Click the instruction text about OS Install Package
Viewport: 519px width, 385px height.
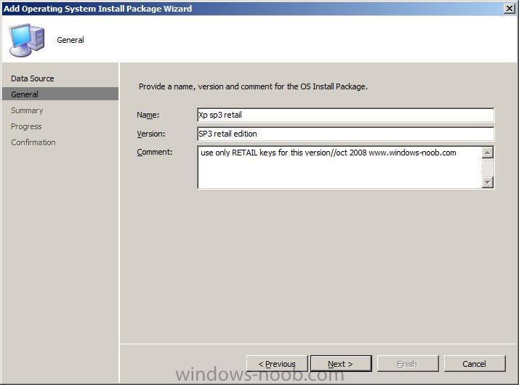[253, 86]
